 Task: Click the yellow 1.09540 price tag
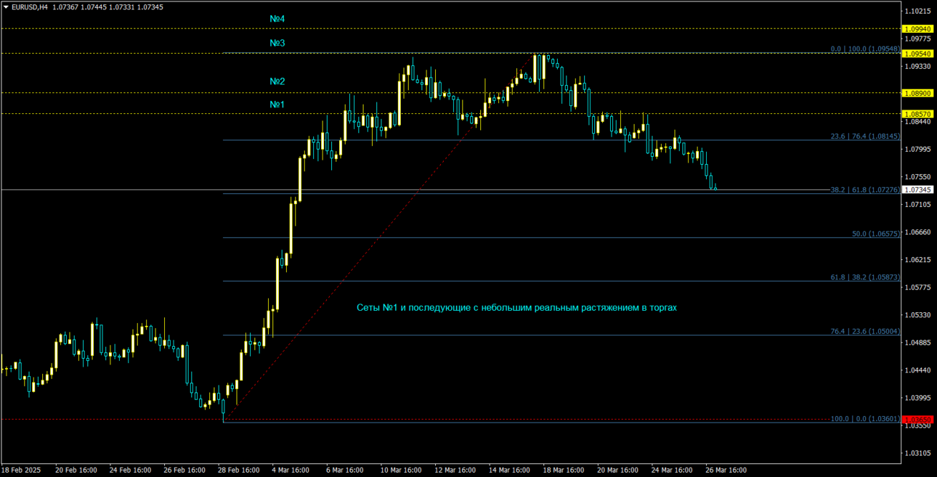click(917, 54)
